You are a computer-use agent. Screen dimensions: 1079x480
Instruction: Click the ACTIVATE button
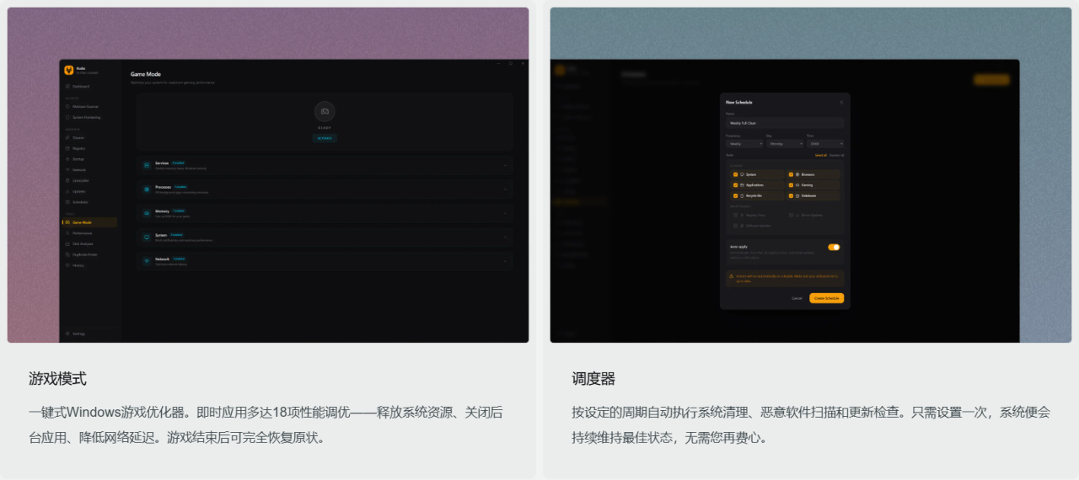coord(325,138)
